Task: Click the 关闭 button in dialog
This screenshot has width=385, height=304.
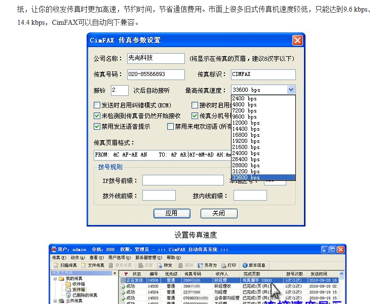Action: 219,213
